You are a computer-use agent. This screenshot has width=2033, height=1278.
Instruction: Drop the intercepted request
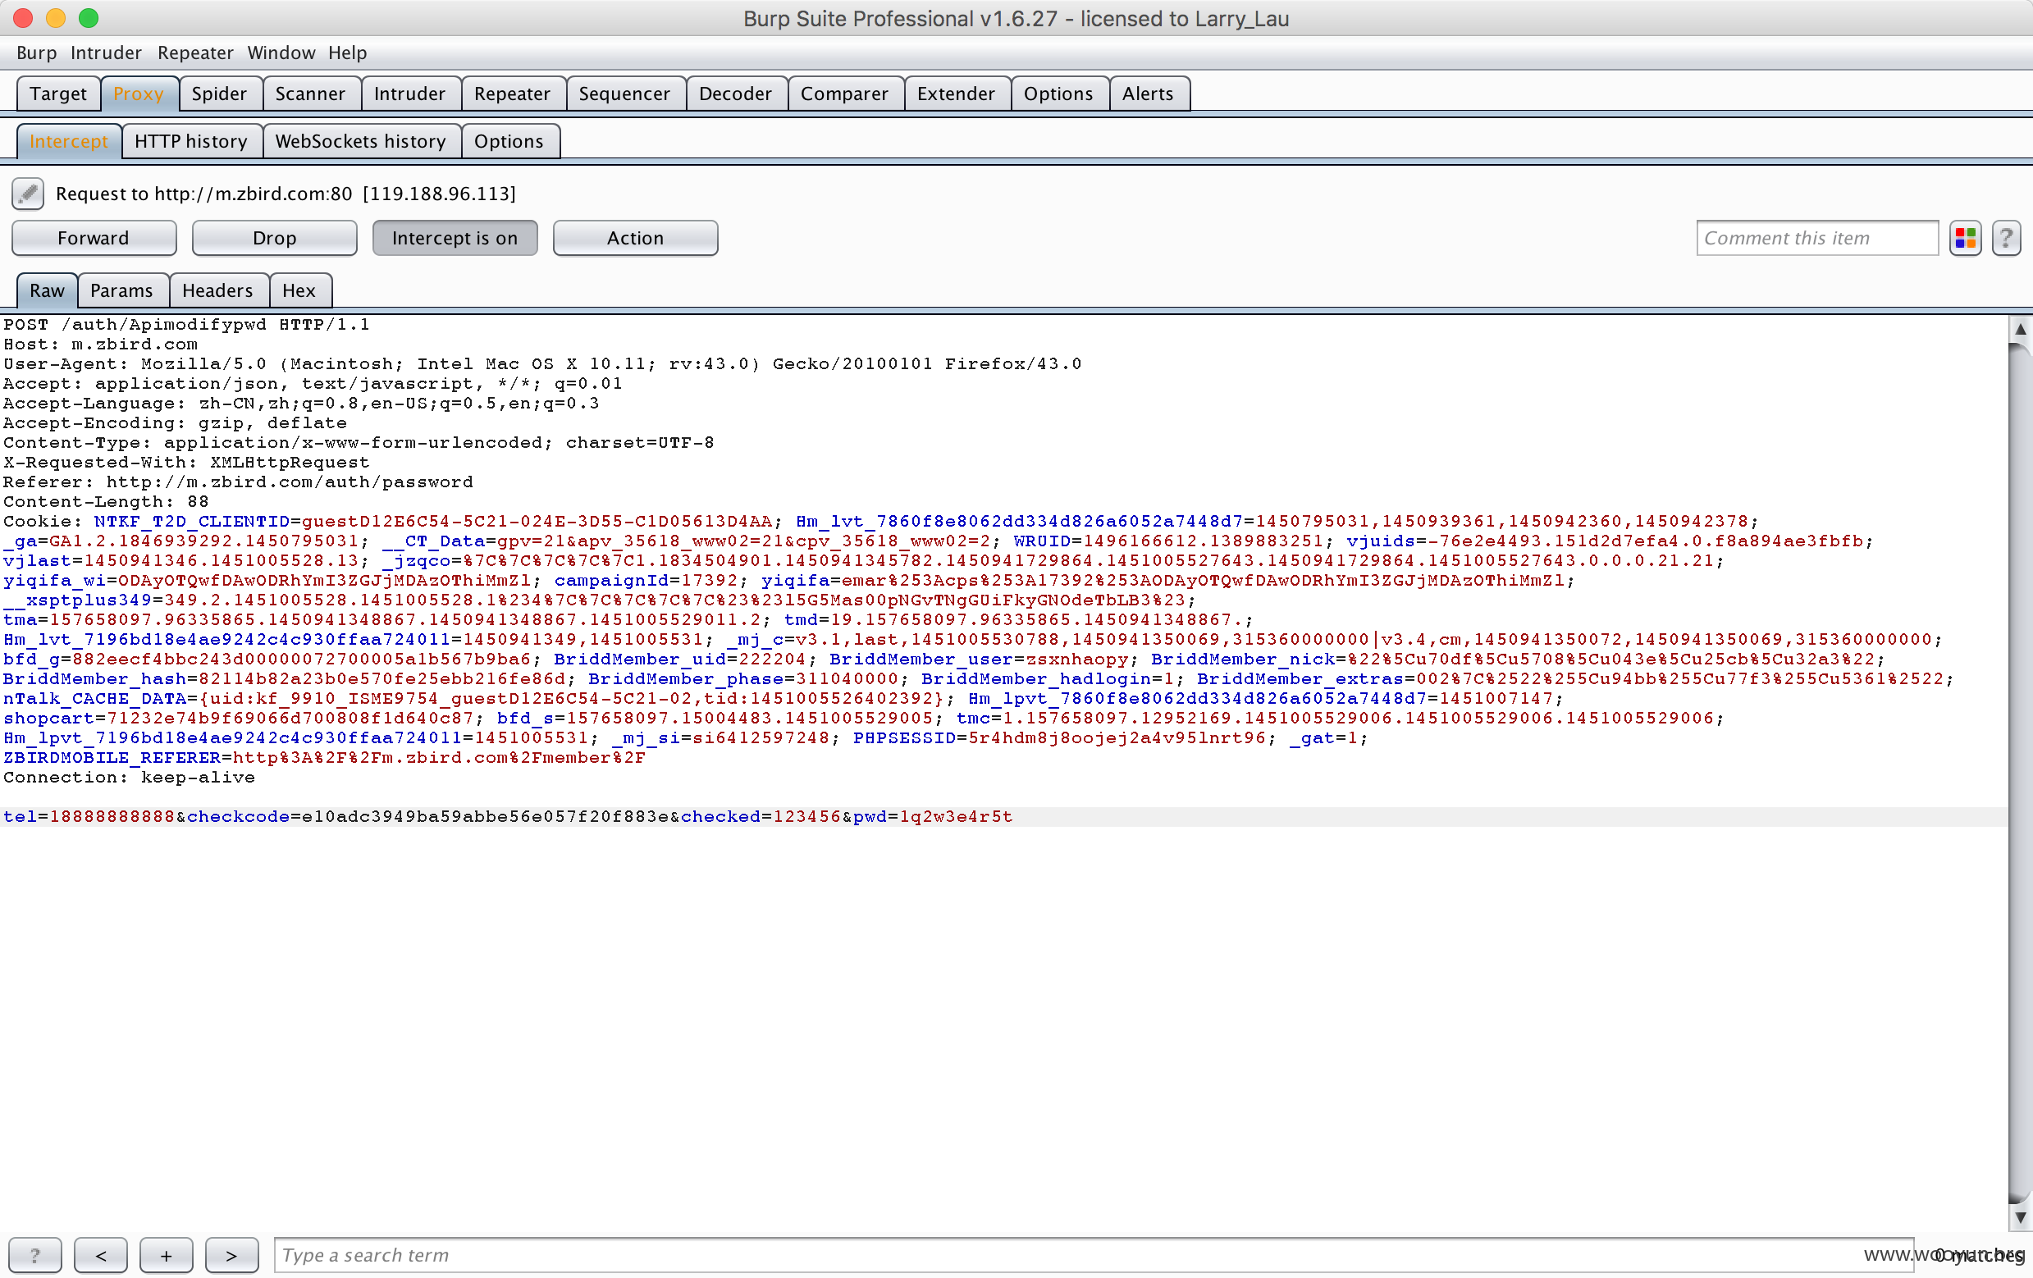pyautogui.click(x=274, y=238)
